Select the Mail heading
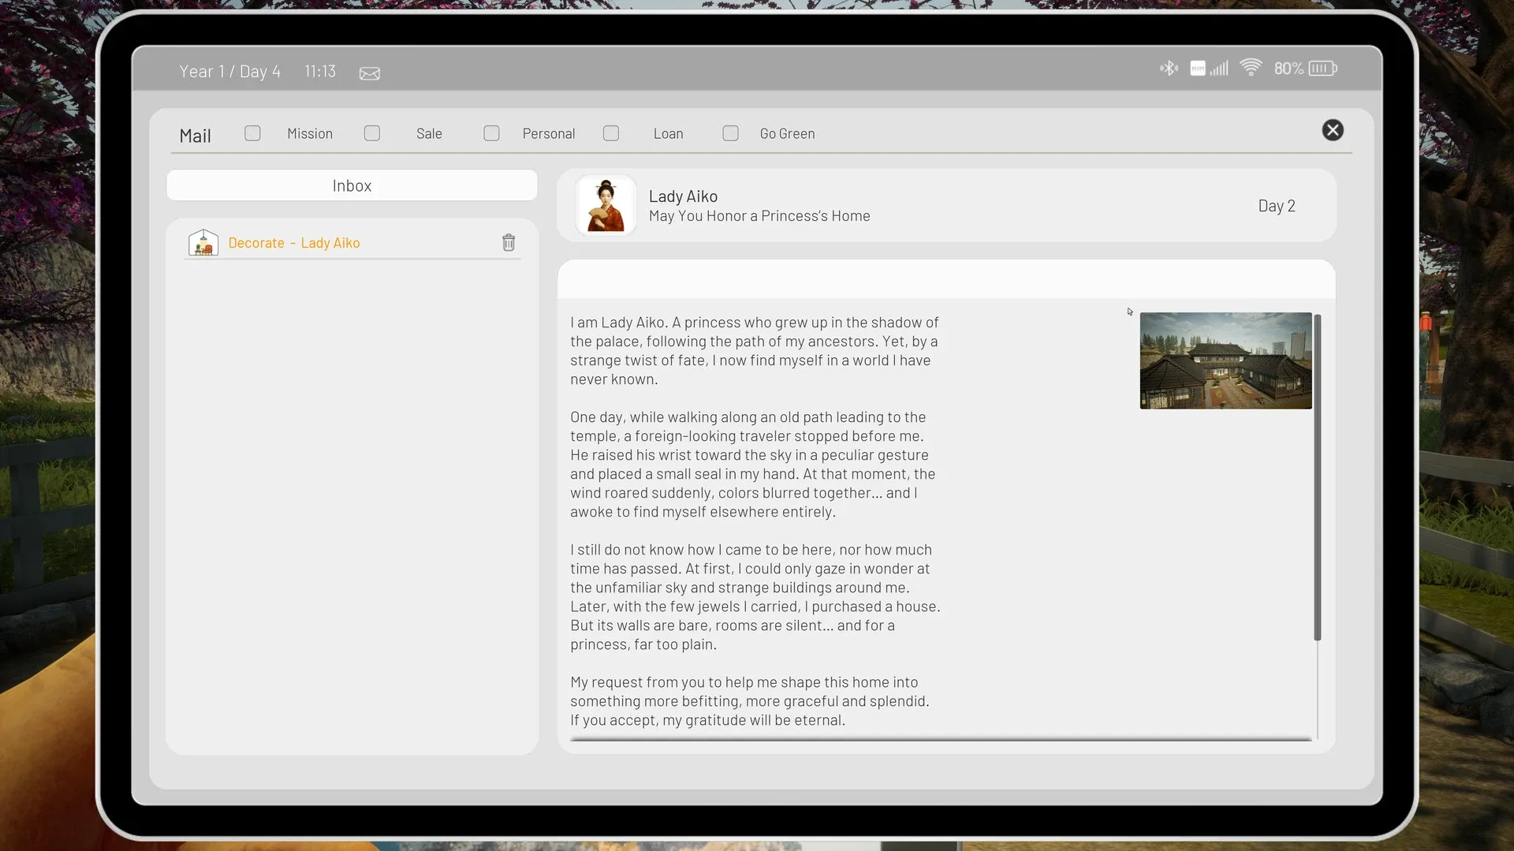This screenshot has width=1514, height=851. (194, 134)
